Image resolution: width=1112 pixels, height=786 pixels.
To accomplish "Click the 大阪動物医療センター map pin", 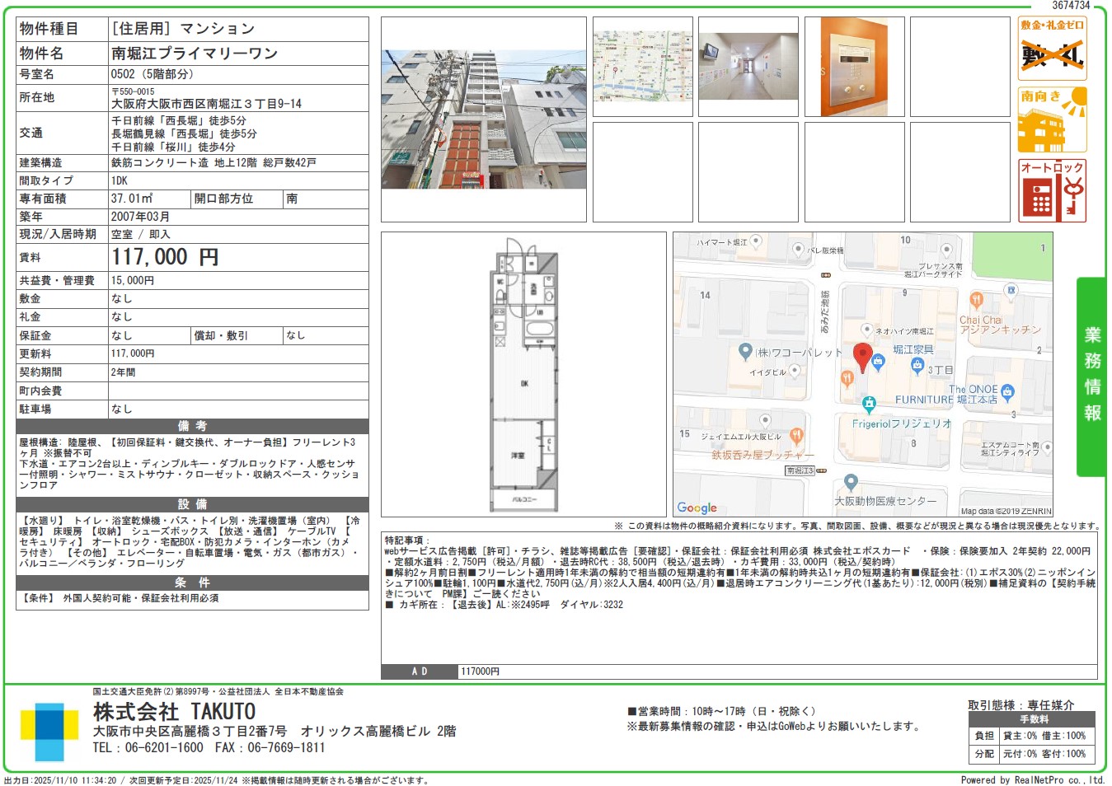I will (851, 483).
